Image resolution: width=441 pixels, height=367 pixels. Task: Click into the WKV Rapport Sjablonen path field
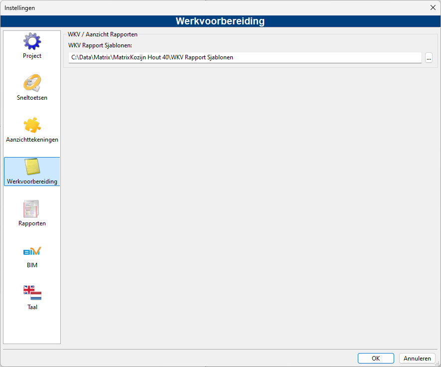click(245, 57)
